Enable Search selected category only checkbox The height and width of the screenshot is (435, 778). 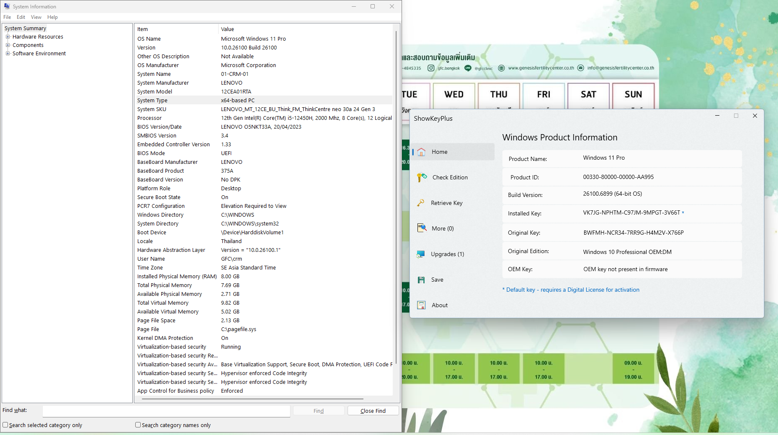pos(5,425)
